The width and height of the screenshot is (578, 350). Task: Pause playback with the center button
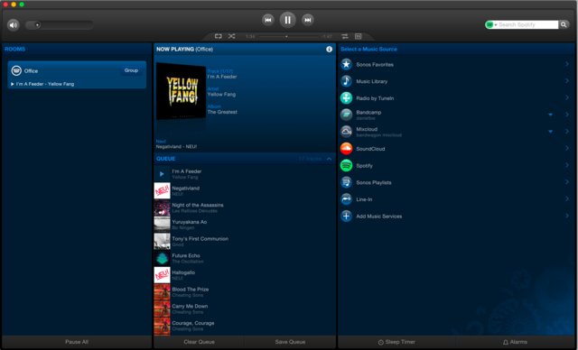pyautogui.click(x=287, y=20)
